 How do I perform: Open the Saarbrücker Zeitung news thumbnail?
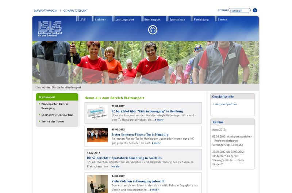click(97, 112)
